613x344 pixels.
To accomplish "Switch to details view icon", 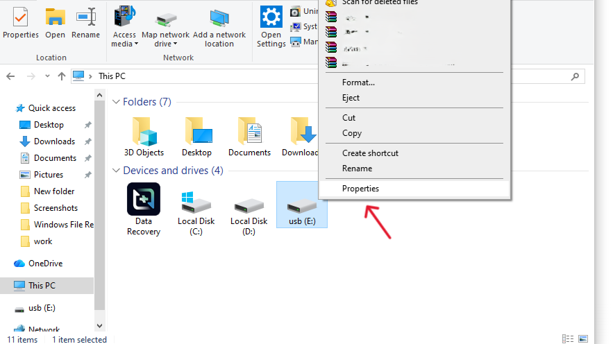I will click(568, 339).
